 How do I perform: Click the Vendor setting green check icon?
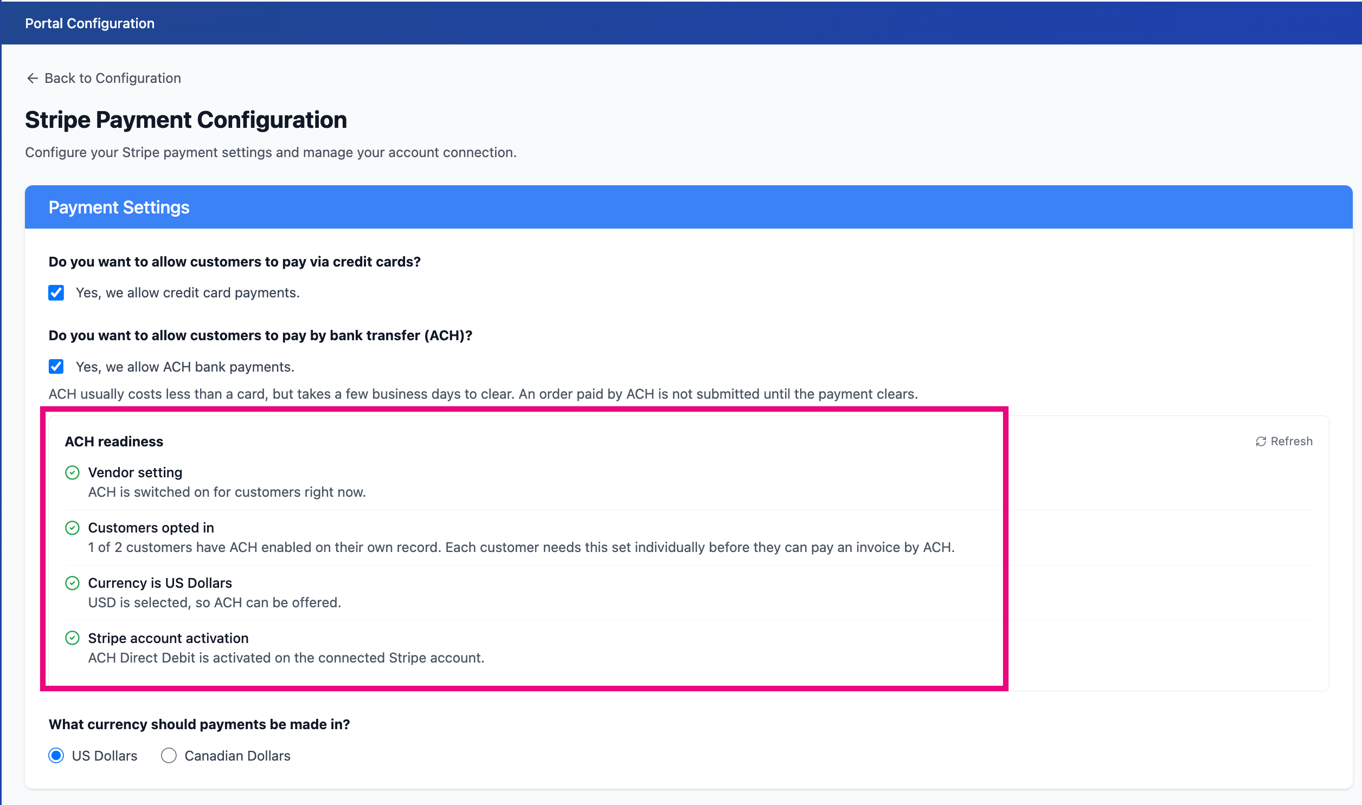[x=72, y=472]
